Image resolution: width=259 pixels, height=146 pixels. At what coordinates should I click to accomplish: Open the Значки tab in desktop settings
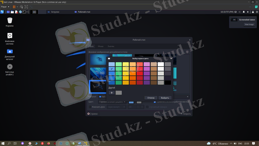(x=111, y=46)
